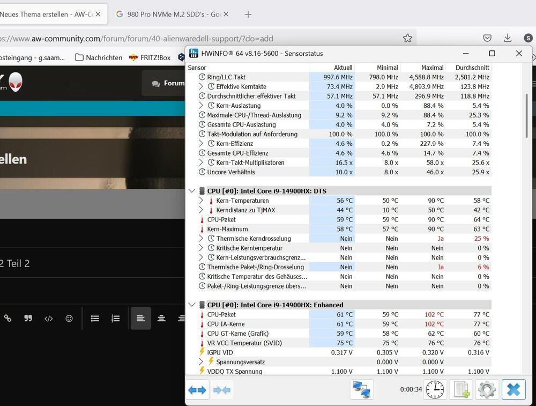Start sensor logging with the sheet-plus icon

[x=460, y=390]
